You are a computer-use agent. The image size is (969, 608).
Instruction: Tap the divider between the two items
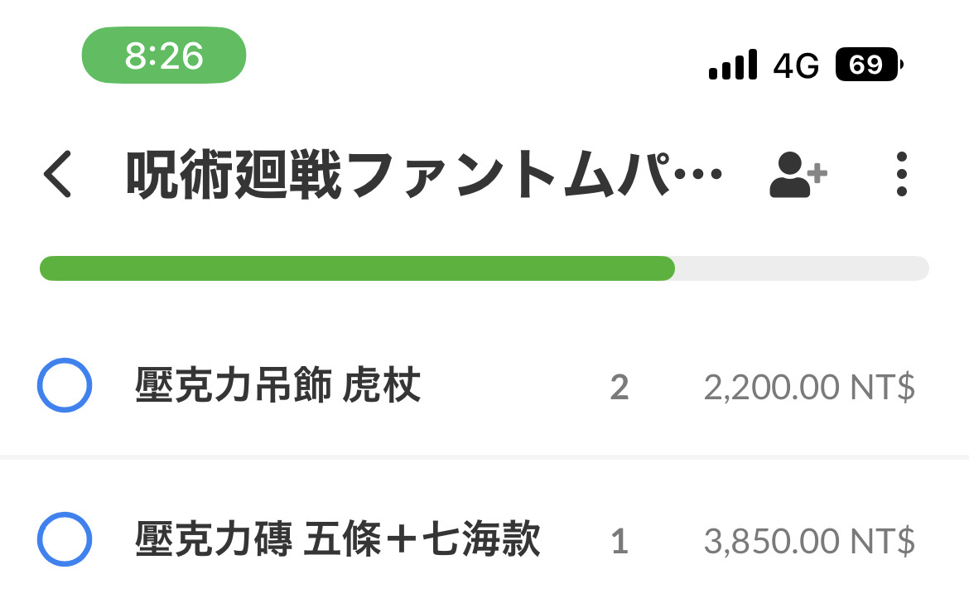point(485,457)
